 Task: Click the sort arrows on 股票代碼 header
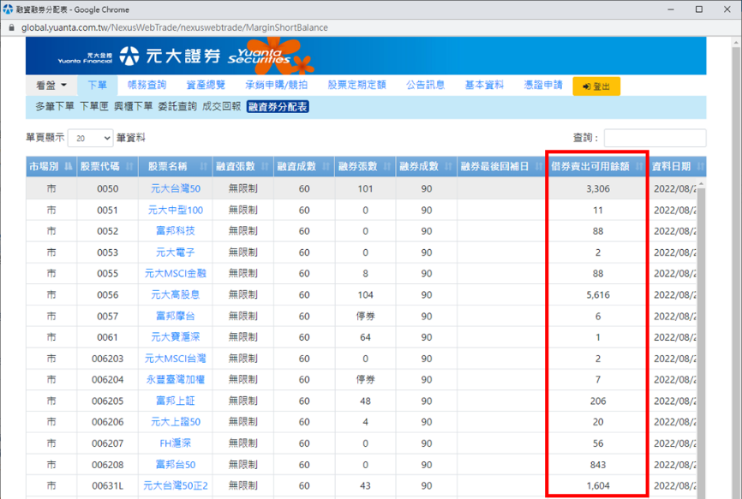[x=129, y=166]
